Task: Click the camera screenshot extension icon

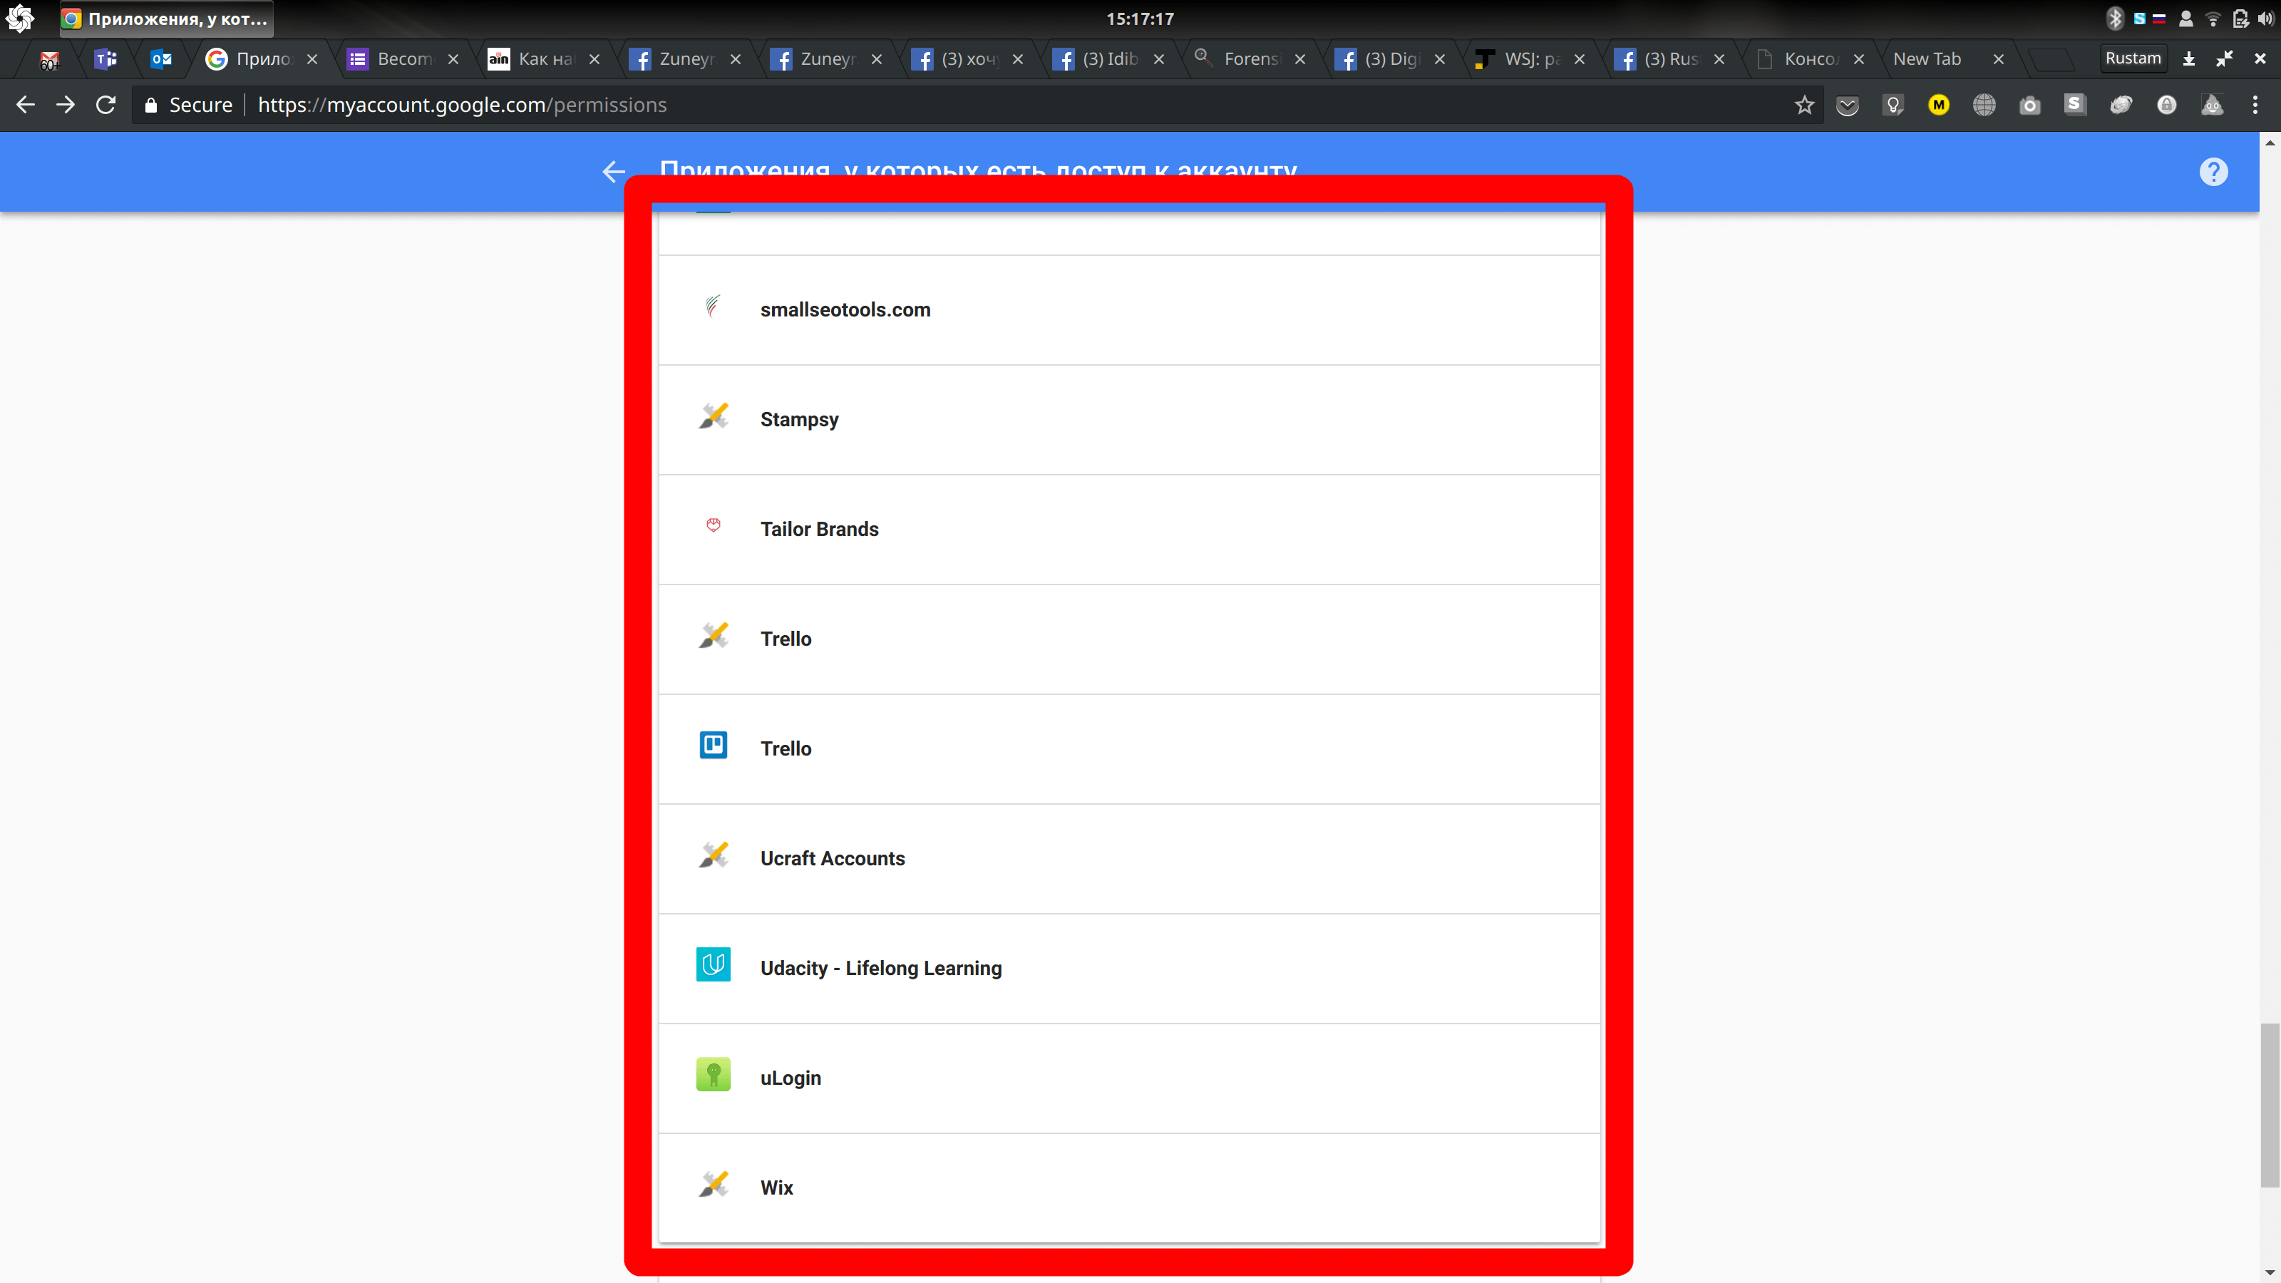Action: (x=2029, y=105)
